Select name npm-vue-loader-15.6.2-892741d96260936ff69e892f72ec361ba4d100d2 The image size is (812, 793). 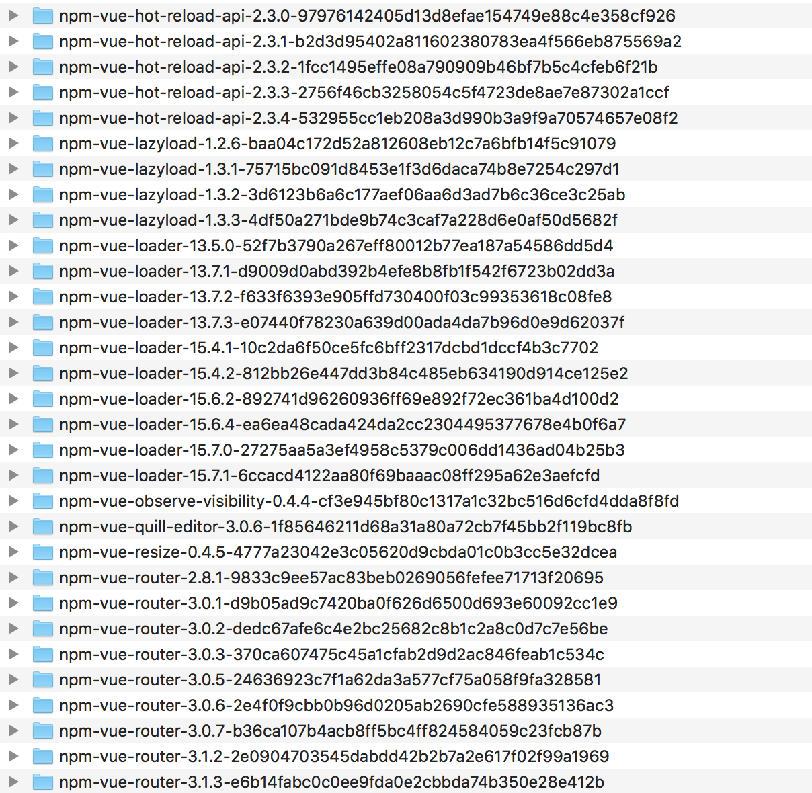click(339, 399)
